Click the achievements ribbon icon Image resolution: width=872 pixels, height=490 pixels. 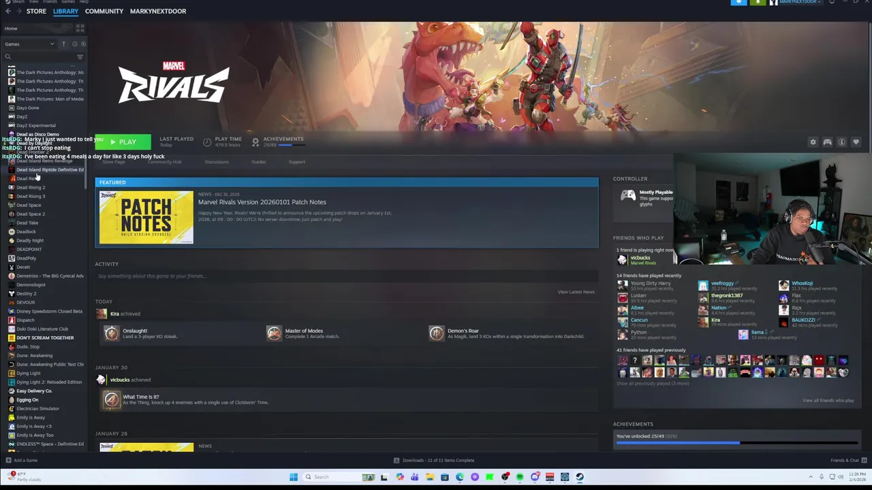pos(255,142)
